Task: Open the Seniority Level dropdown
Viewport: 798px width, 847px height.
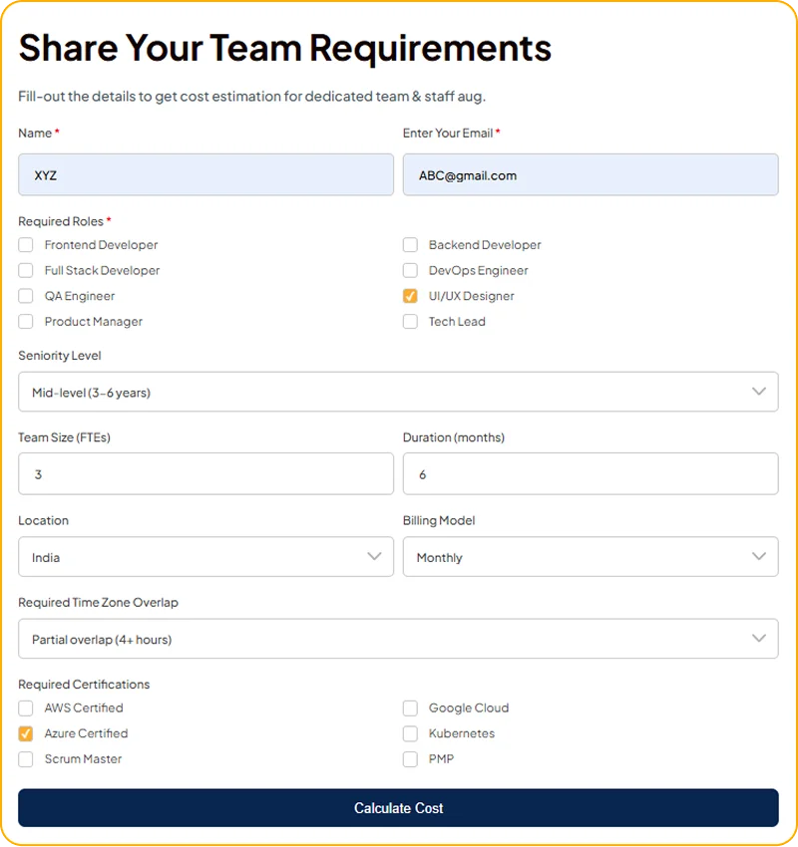Action: click(398, 392)
